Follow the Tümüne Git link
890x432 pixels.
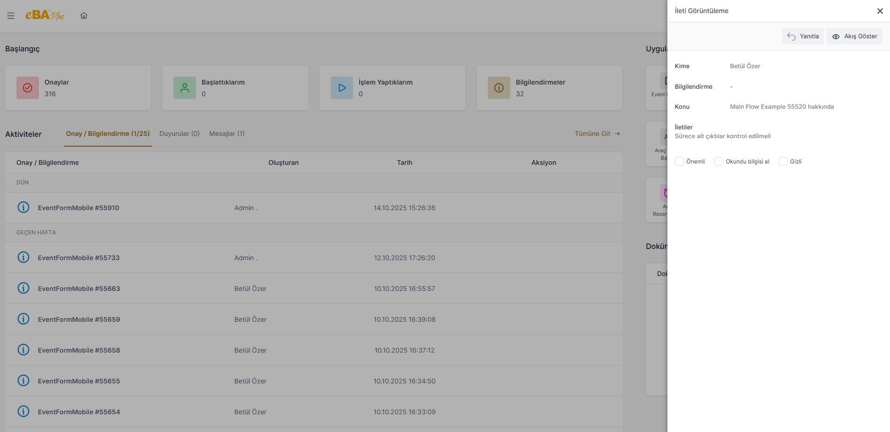click(x=597, y=134)
